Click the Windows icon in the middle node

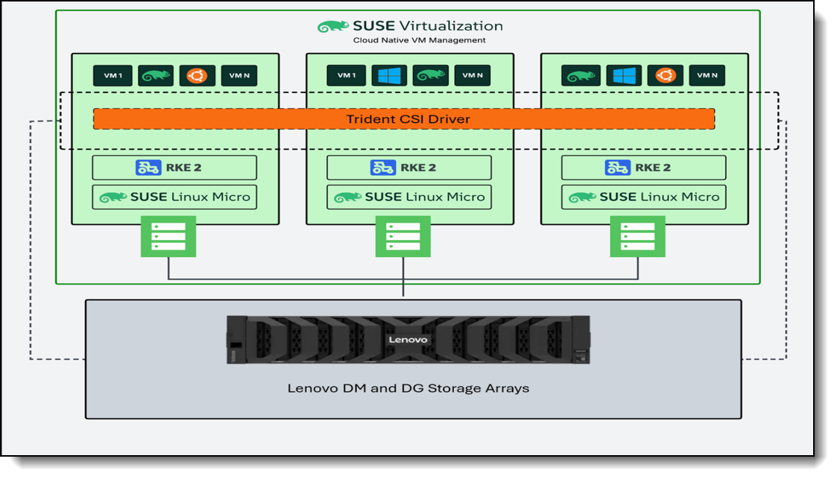[x=388, y=75]
